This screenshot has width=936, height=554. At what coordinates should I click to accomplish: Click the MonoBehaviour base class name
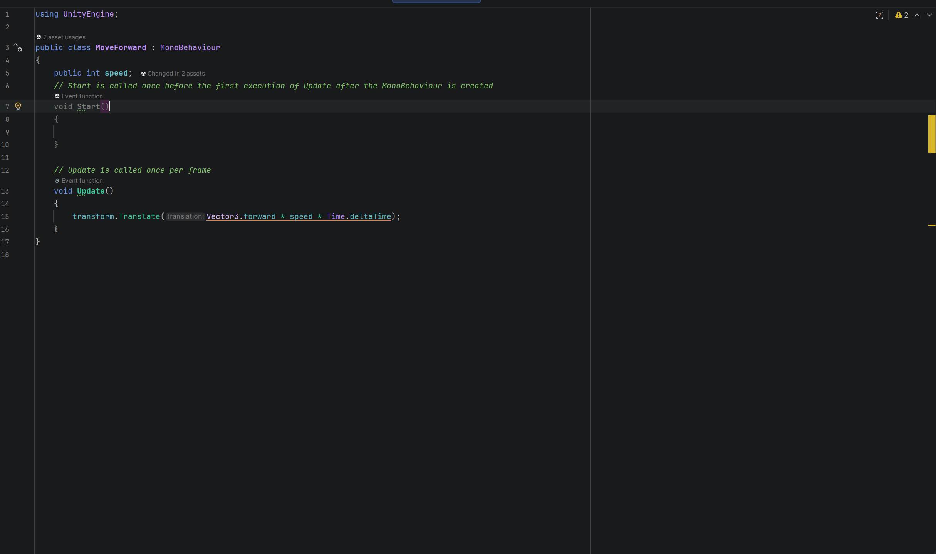[x=190, y=47]
